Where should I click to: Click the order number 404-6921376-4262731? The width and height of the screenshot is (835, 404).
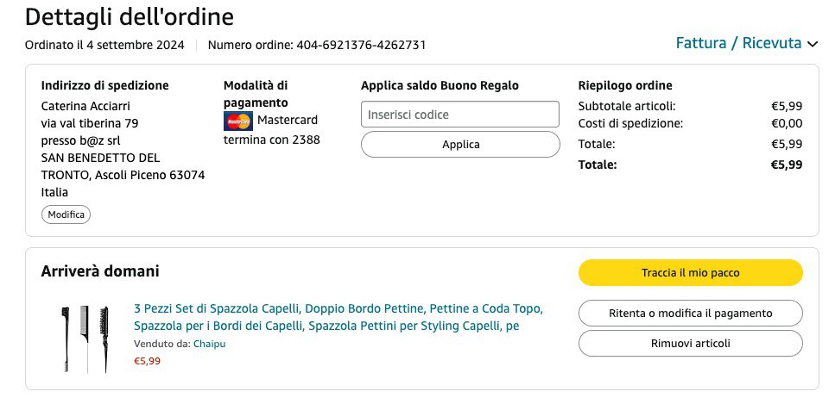pyautogui.click(x=361, y=45)
